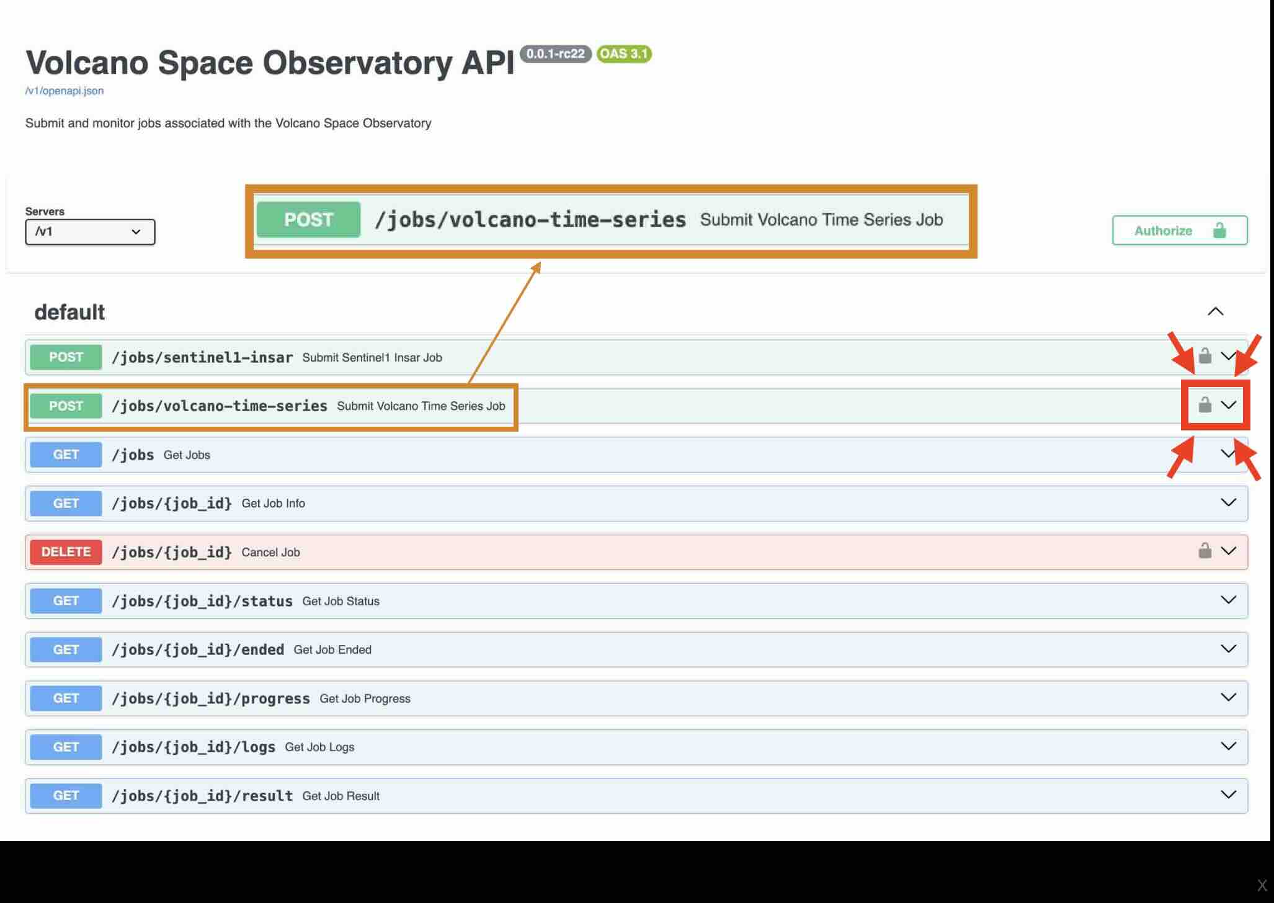Click the lock icon on sentinel1-insar row
Image resolution: width=1274 pixels, height=903 pixels.
tap(1205, 356)
